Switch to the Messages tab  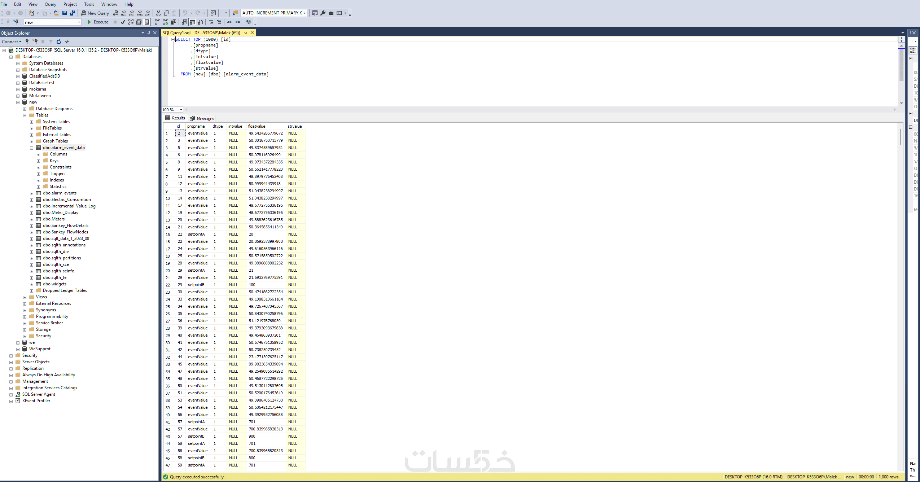(x=202, y=118)
